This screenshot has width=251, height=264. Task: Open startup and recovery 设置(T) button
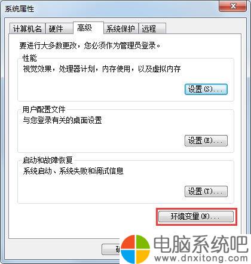(x=206, y=191)
